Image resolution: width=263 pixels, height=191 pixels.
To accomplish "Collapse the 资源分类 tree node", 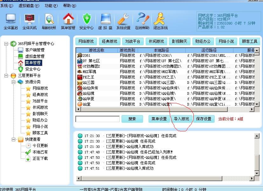I will [x=13, y=82].
